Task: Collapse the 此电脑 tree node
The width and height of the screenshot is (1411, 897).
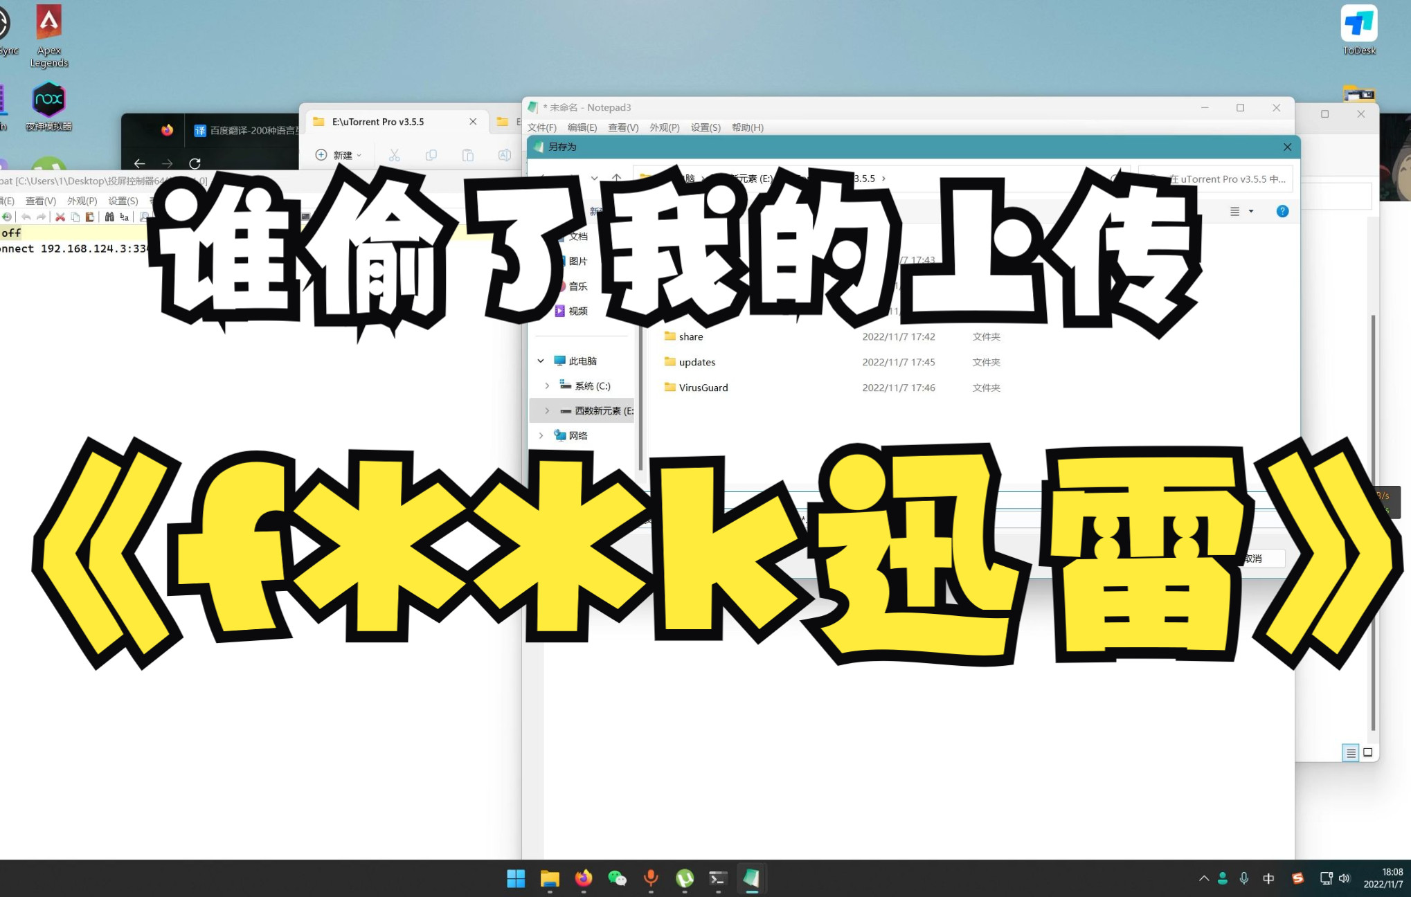Action: click(x=541, y=361)
